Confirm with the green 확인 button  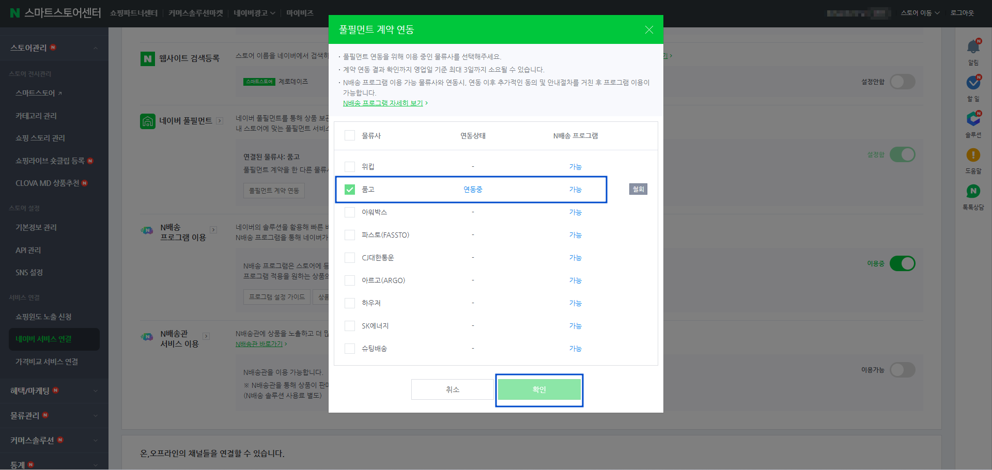pyautogui.click(x=539, y=389)
